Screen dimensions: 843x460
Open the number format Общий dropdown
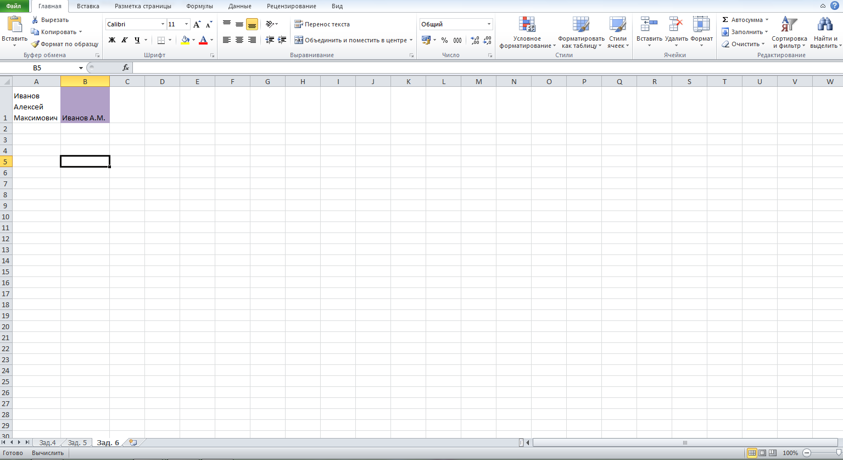[489, 24]
